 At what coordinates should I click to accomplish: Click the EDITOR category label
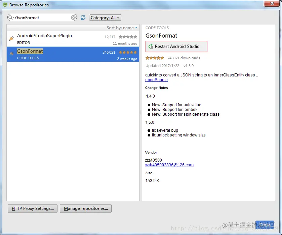(24, 43)
